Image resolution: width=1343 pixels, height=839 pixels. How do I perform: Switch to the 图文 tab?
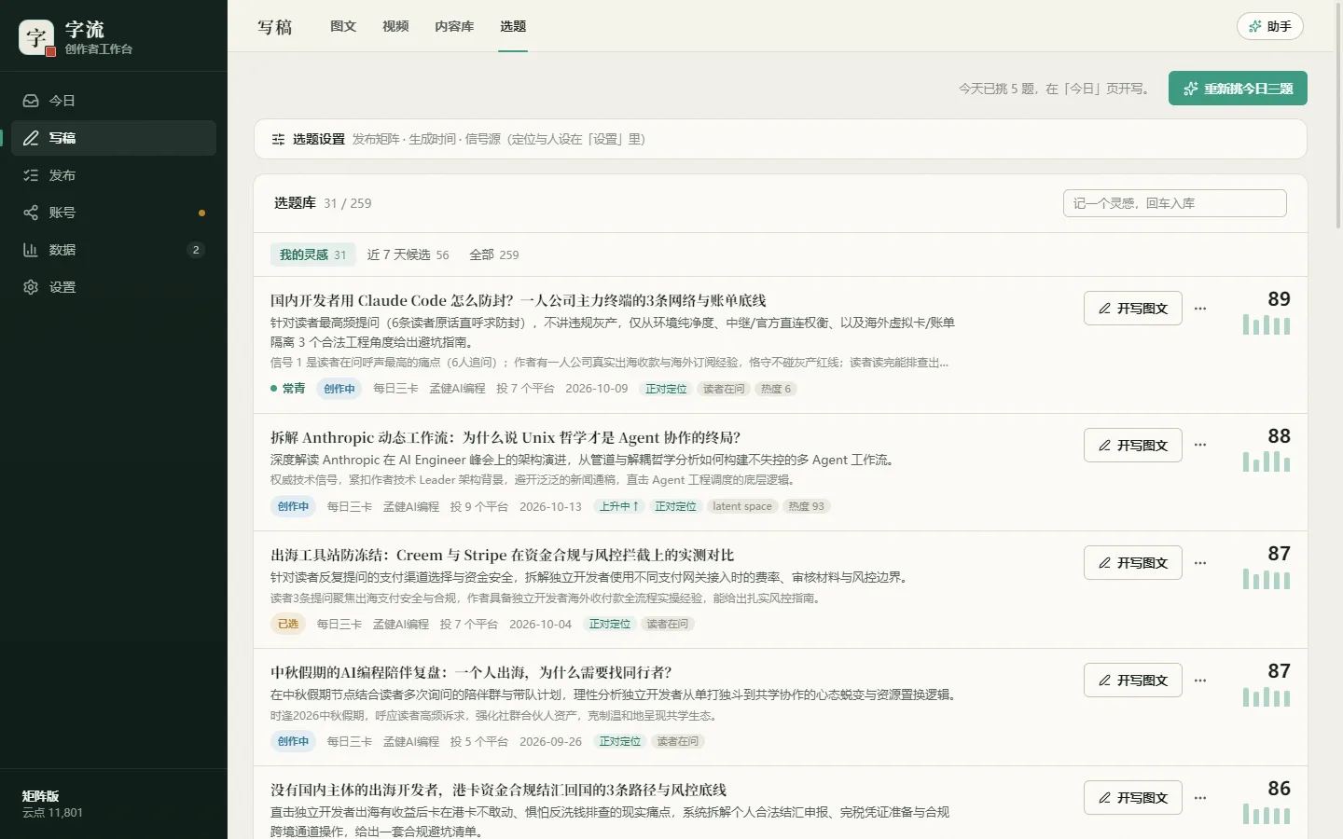[343, 26]
